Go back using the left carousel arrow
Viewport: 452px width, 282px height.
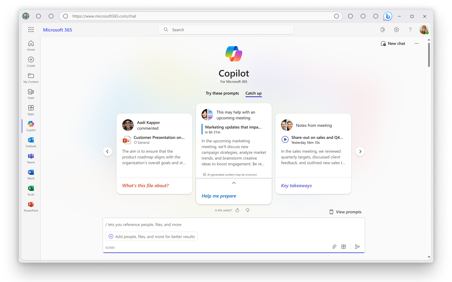[107, 151]
